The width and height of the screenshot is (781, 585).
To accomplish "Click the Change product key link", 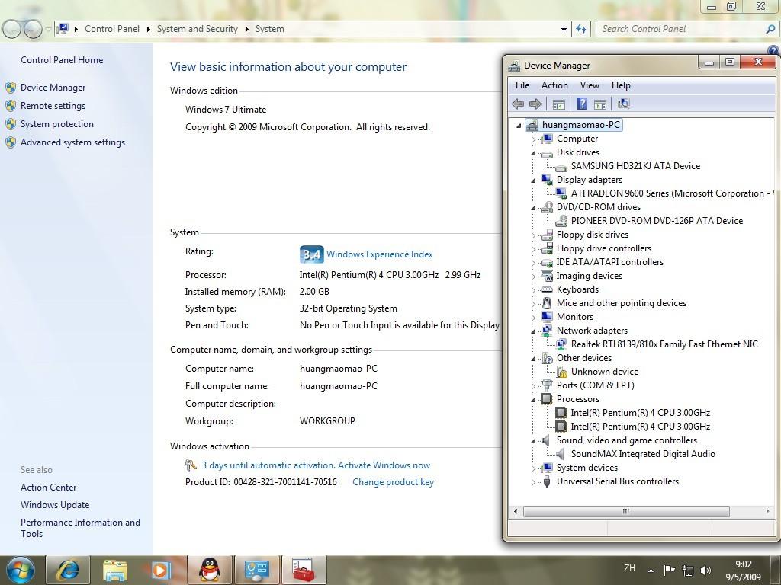I will coord(393,482).
